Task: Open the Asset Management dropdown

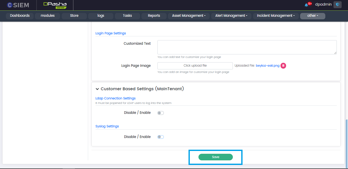Action: pos(189,16)
